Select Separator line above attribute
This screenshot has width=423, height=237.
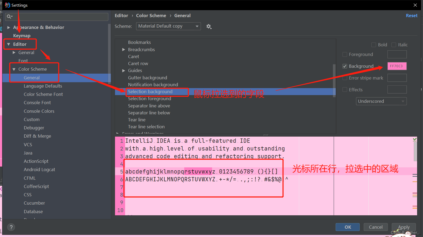click(x=149, y=106)
